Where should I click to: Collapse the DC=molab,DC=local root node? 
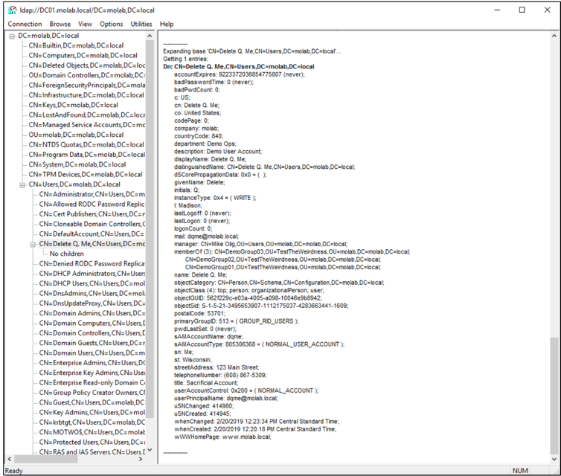click(x=12, y=36)
